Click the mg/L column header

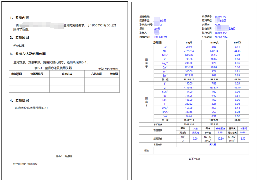click(188, 42)
